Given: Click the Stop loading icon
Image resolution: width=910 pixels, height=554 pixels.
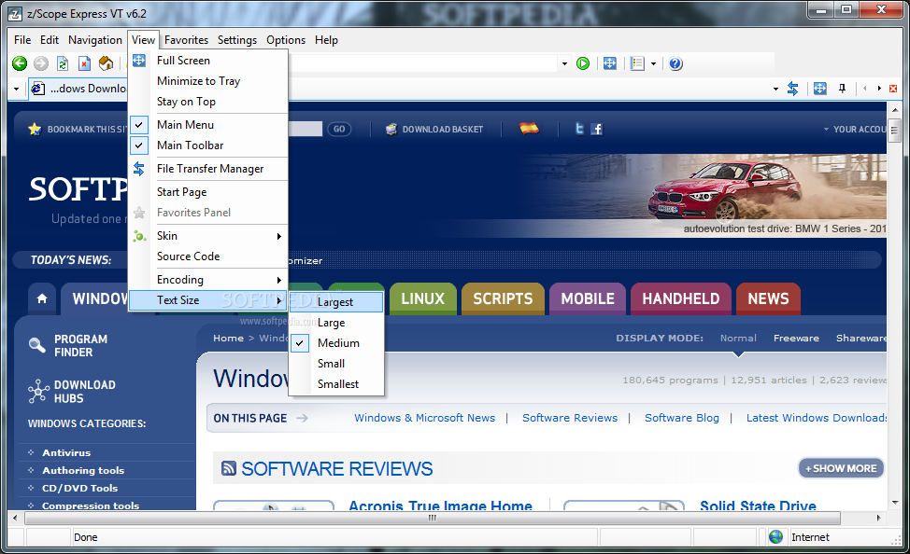Looking at the screenshot, I should tap(85, 63).
